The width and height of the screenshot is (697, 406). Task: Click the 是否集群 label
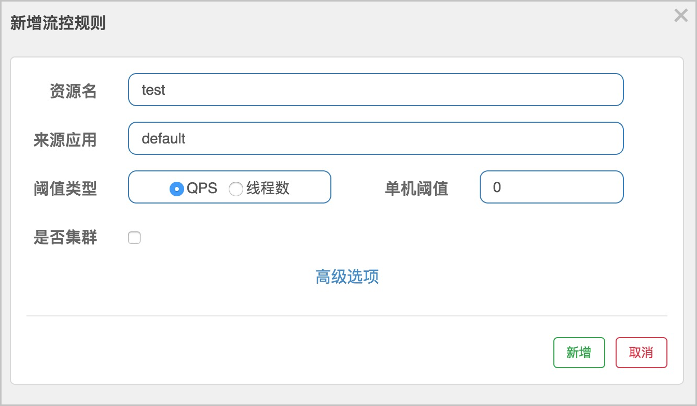click(x=65, y=237)
